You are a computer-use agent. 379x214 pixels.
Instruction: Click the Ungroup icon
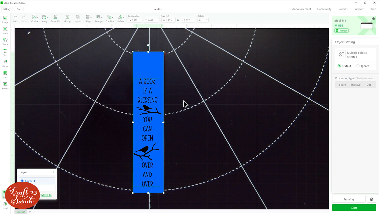click(78, 18)
